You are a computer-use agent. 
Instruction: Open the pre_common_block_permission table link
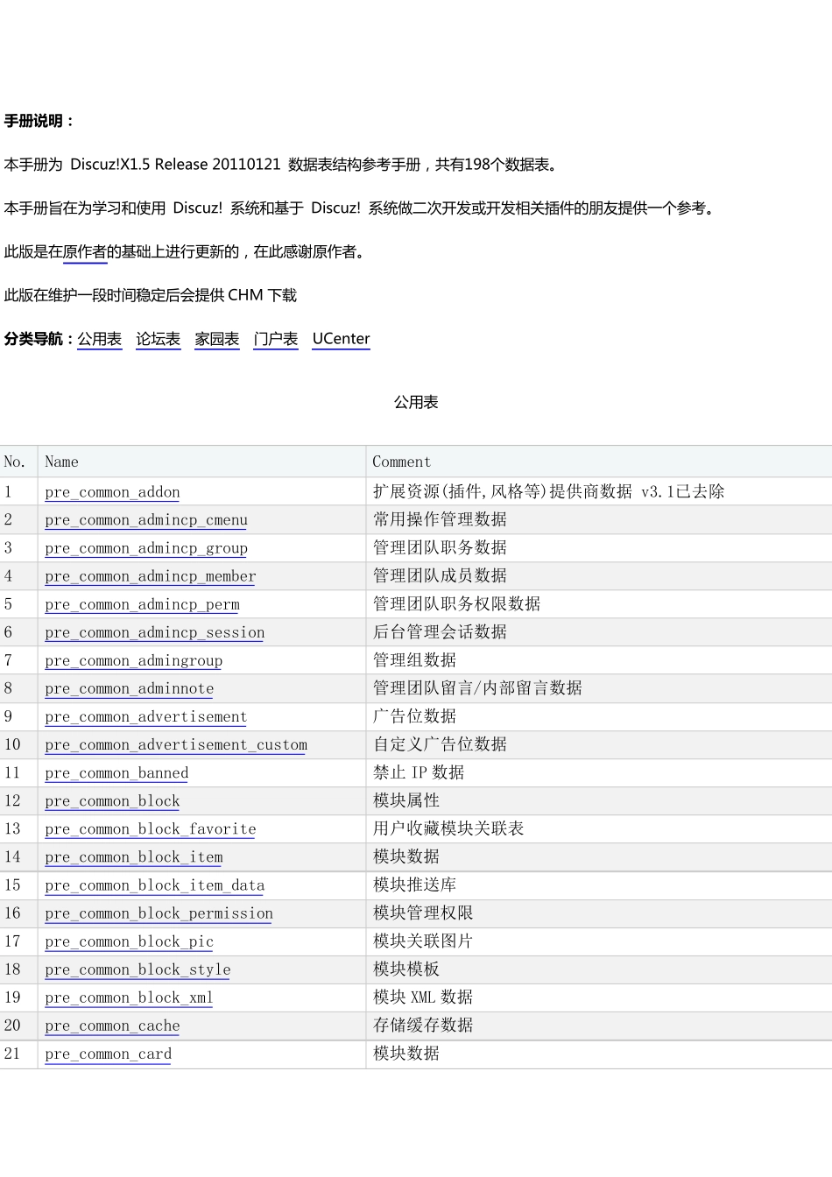(159, 913)
